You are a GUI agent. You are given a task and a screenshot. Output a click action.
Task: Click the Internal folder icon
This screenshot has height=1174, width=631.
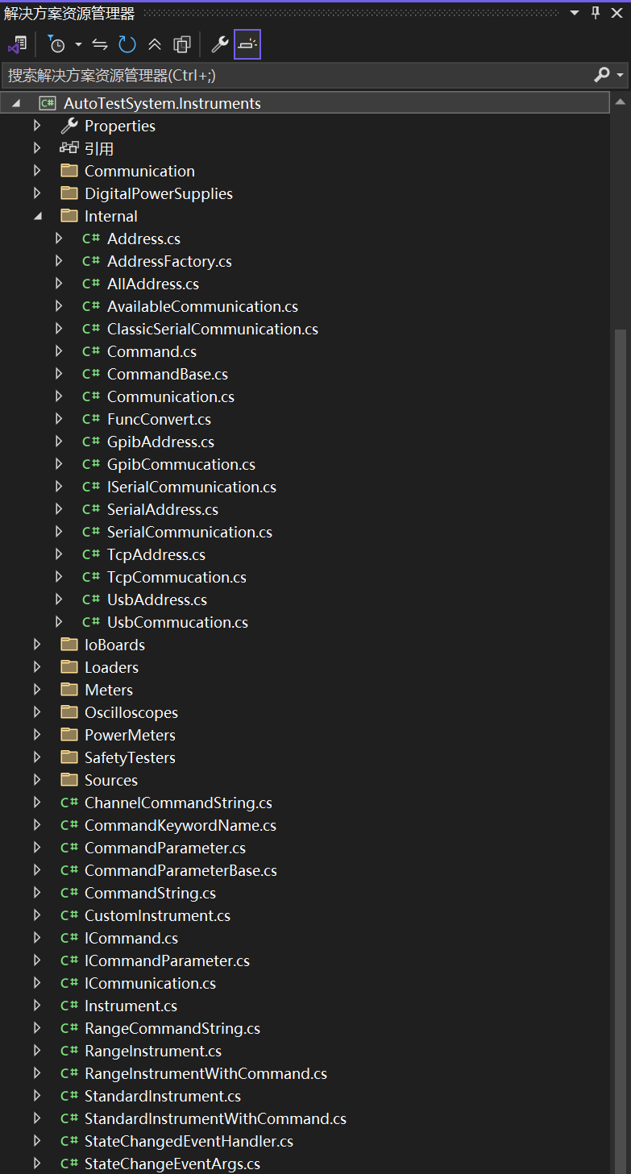[69, 216]
